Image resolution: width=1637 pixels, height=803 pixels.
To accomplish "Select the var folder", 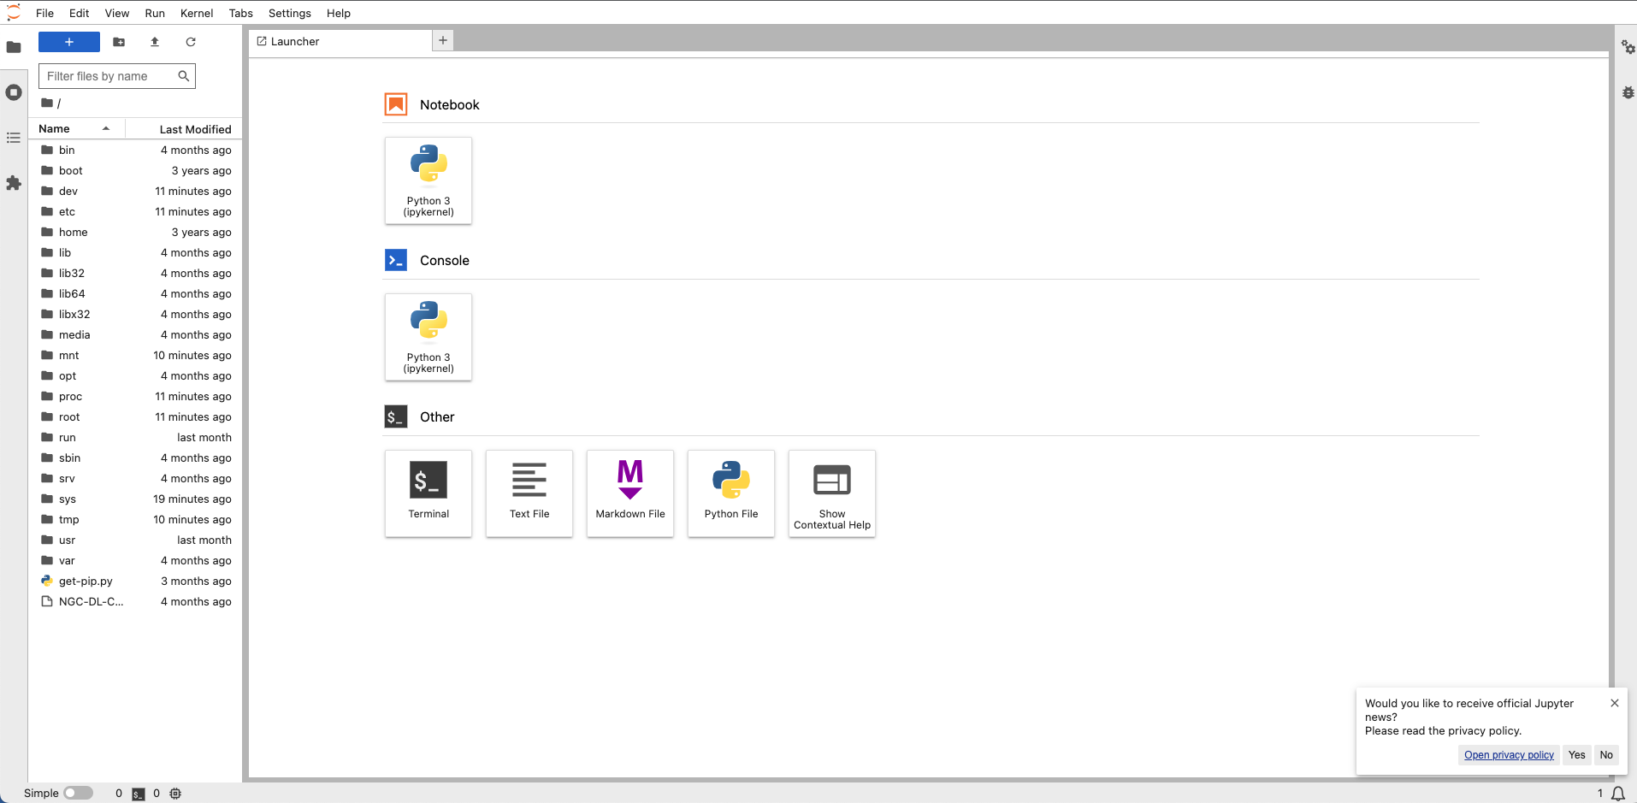I will tap(136, 560).
